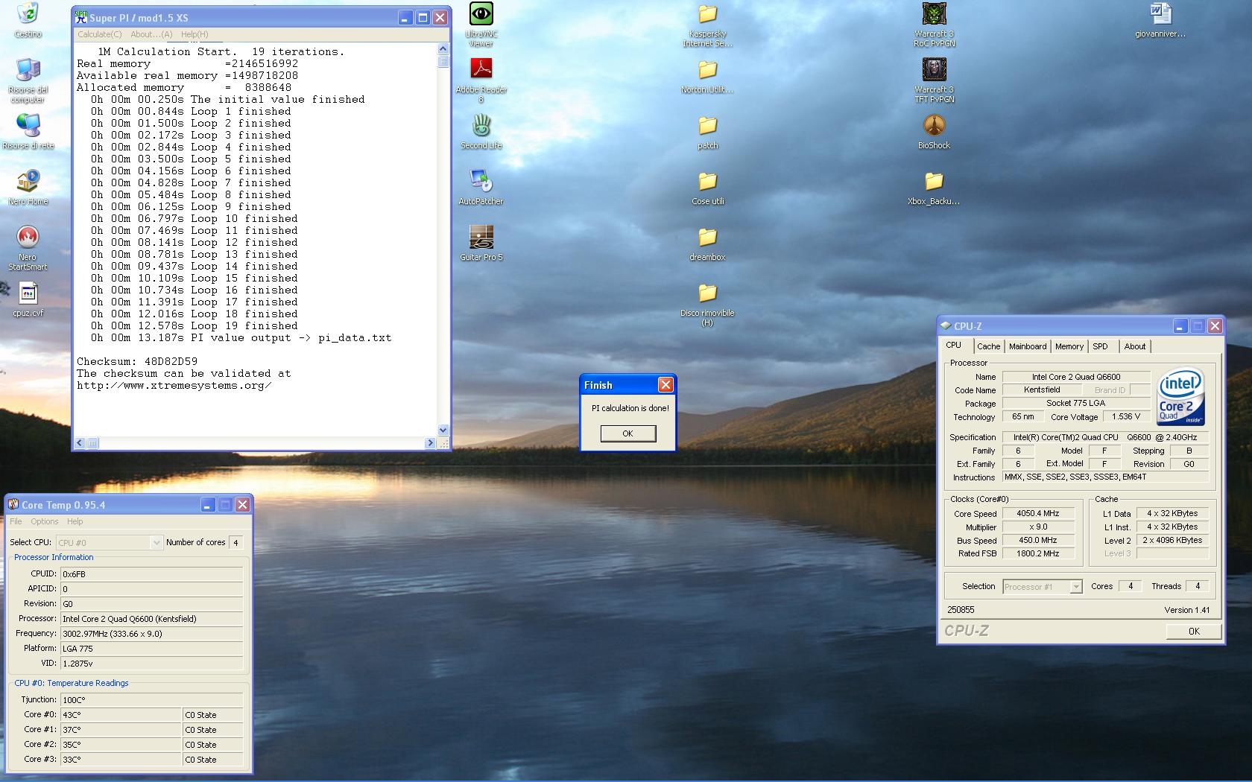1252x782 pixels.
Task: Switch to Cache tab in CPU-Z
Action: (988, 346)
